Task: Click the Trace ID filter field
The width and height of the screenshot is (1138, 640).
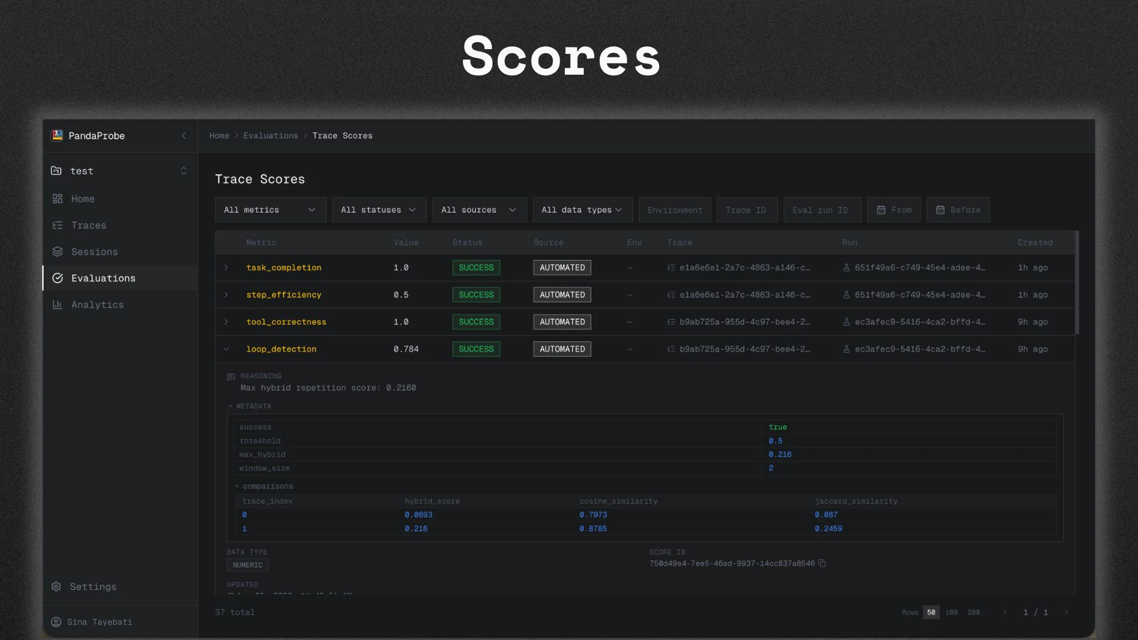Action: pos(746,210)
